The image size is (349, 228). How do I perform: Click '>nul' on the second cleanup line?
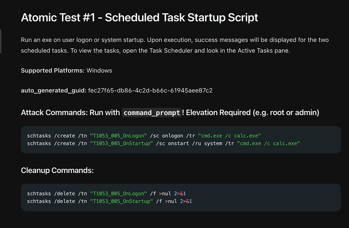[171, 201]
